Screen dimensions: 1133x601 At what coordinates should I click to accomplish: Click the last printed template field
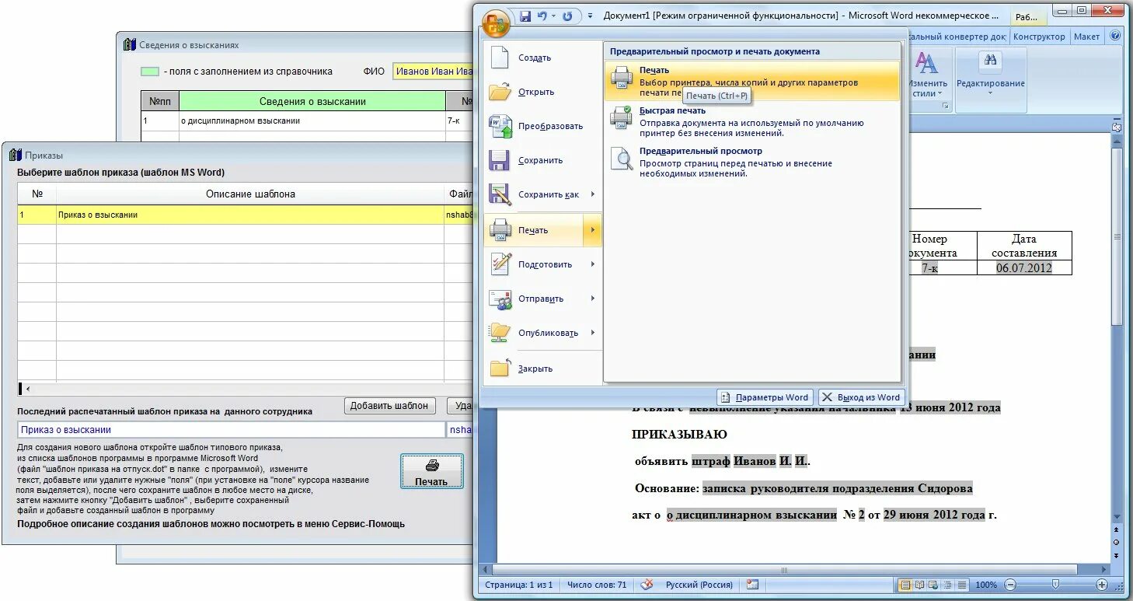coord(232,430)
